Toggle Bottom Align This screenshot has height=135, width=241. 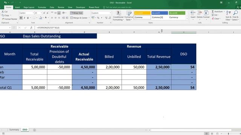[x=59, y=13]
